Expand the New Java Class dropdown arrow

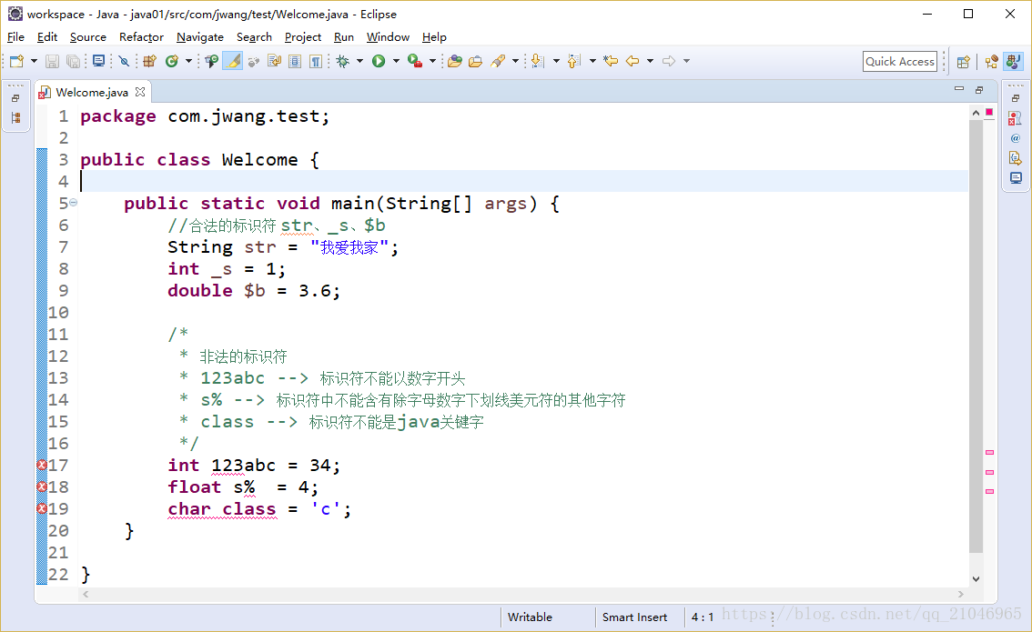click(189, 61)
